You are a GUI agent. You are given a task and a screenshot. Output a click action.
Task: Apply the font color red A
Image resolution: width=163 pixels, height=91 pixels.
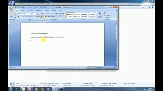point(41,17)
